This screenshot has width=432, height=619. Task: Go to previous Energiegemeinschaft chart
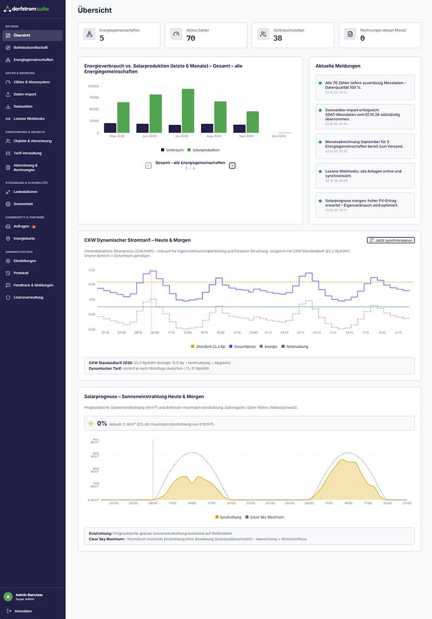point(148,166)
